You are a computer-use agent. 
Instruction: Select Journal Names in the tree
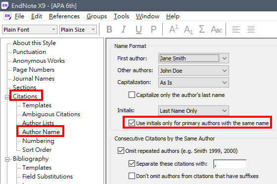coord(34,79)
